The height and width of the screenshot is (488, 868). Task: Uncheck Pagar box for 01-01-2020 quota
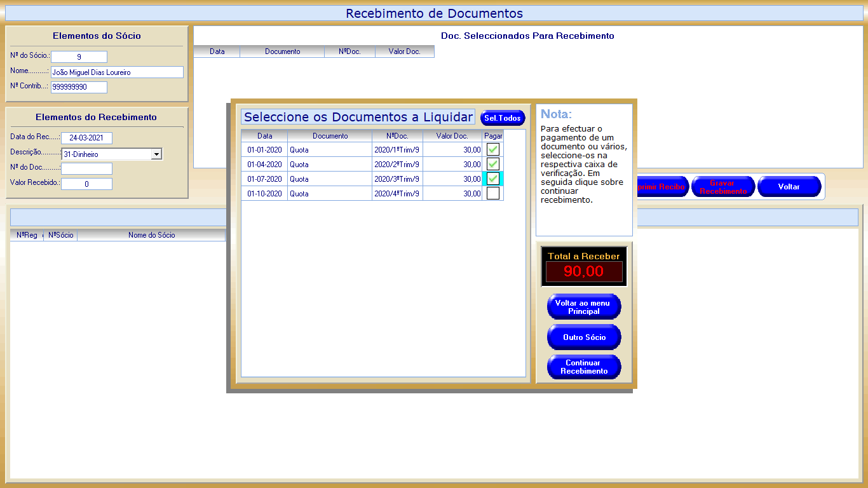click(493, 149)
